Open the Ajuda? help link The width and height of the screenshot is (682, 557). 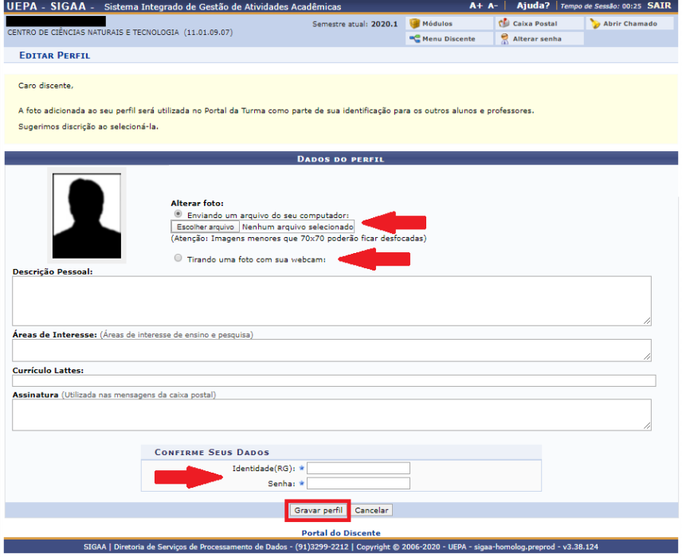[x=533, y=6]
